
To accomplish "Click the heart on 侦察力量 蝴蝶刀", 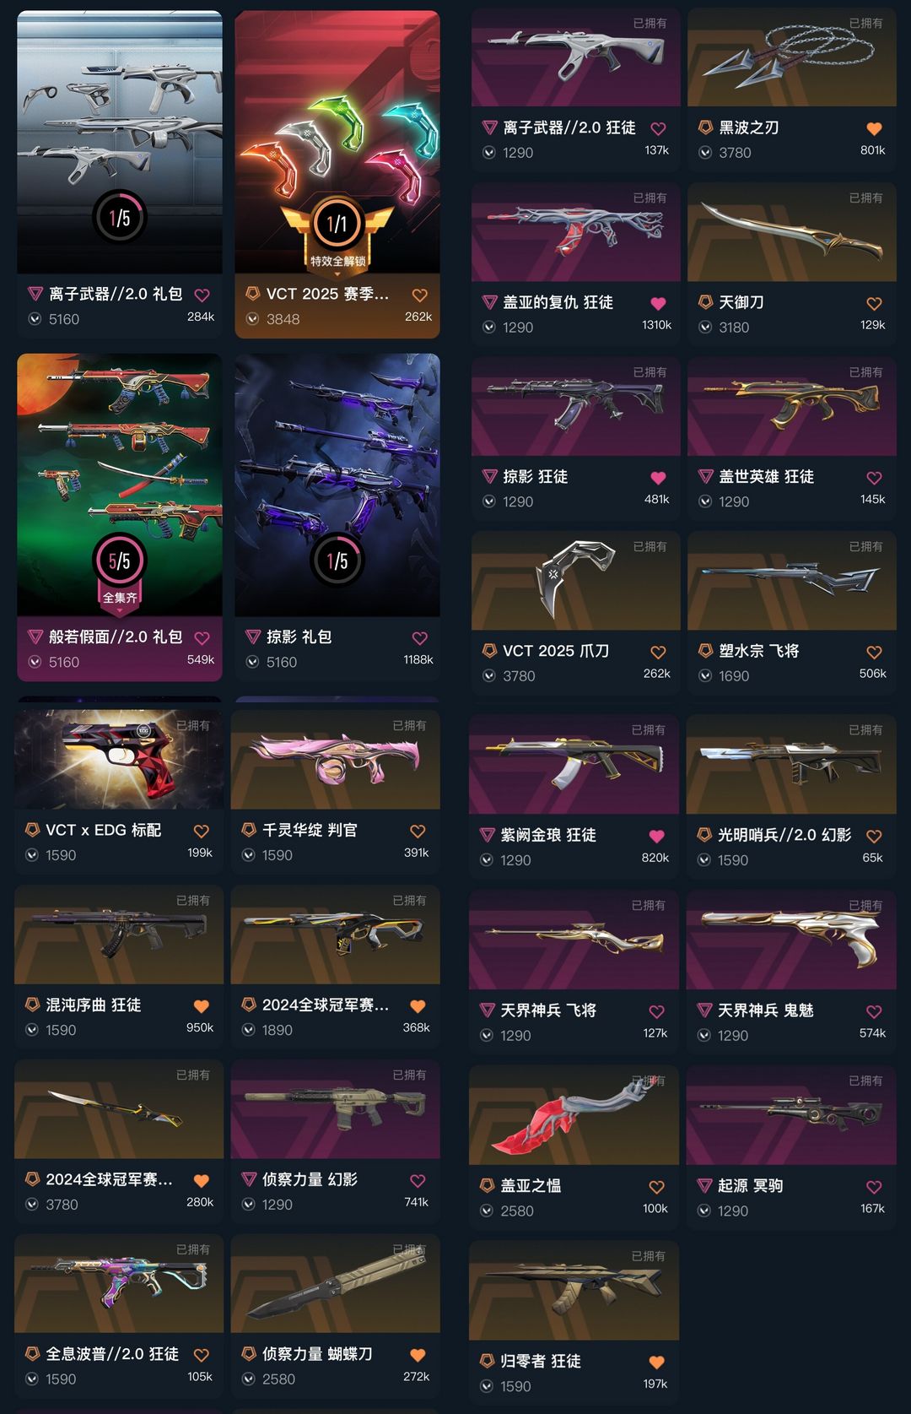I will (x=417, y=1354).
